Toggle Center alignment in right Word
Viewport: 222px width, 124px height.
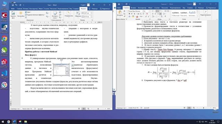coord(155,14)
